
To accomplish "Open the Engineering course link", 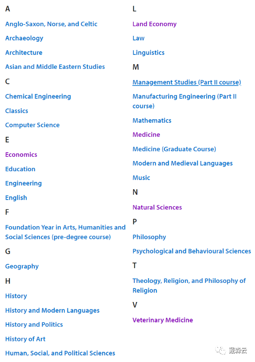I will click(x=24, y=183).
